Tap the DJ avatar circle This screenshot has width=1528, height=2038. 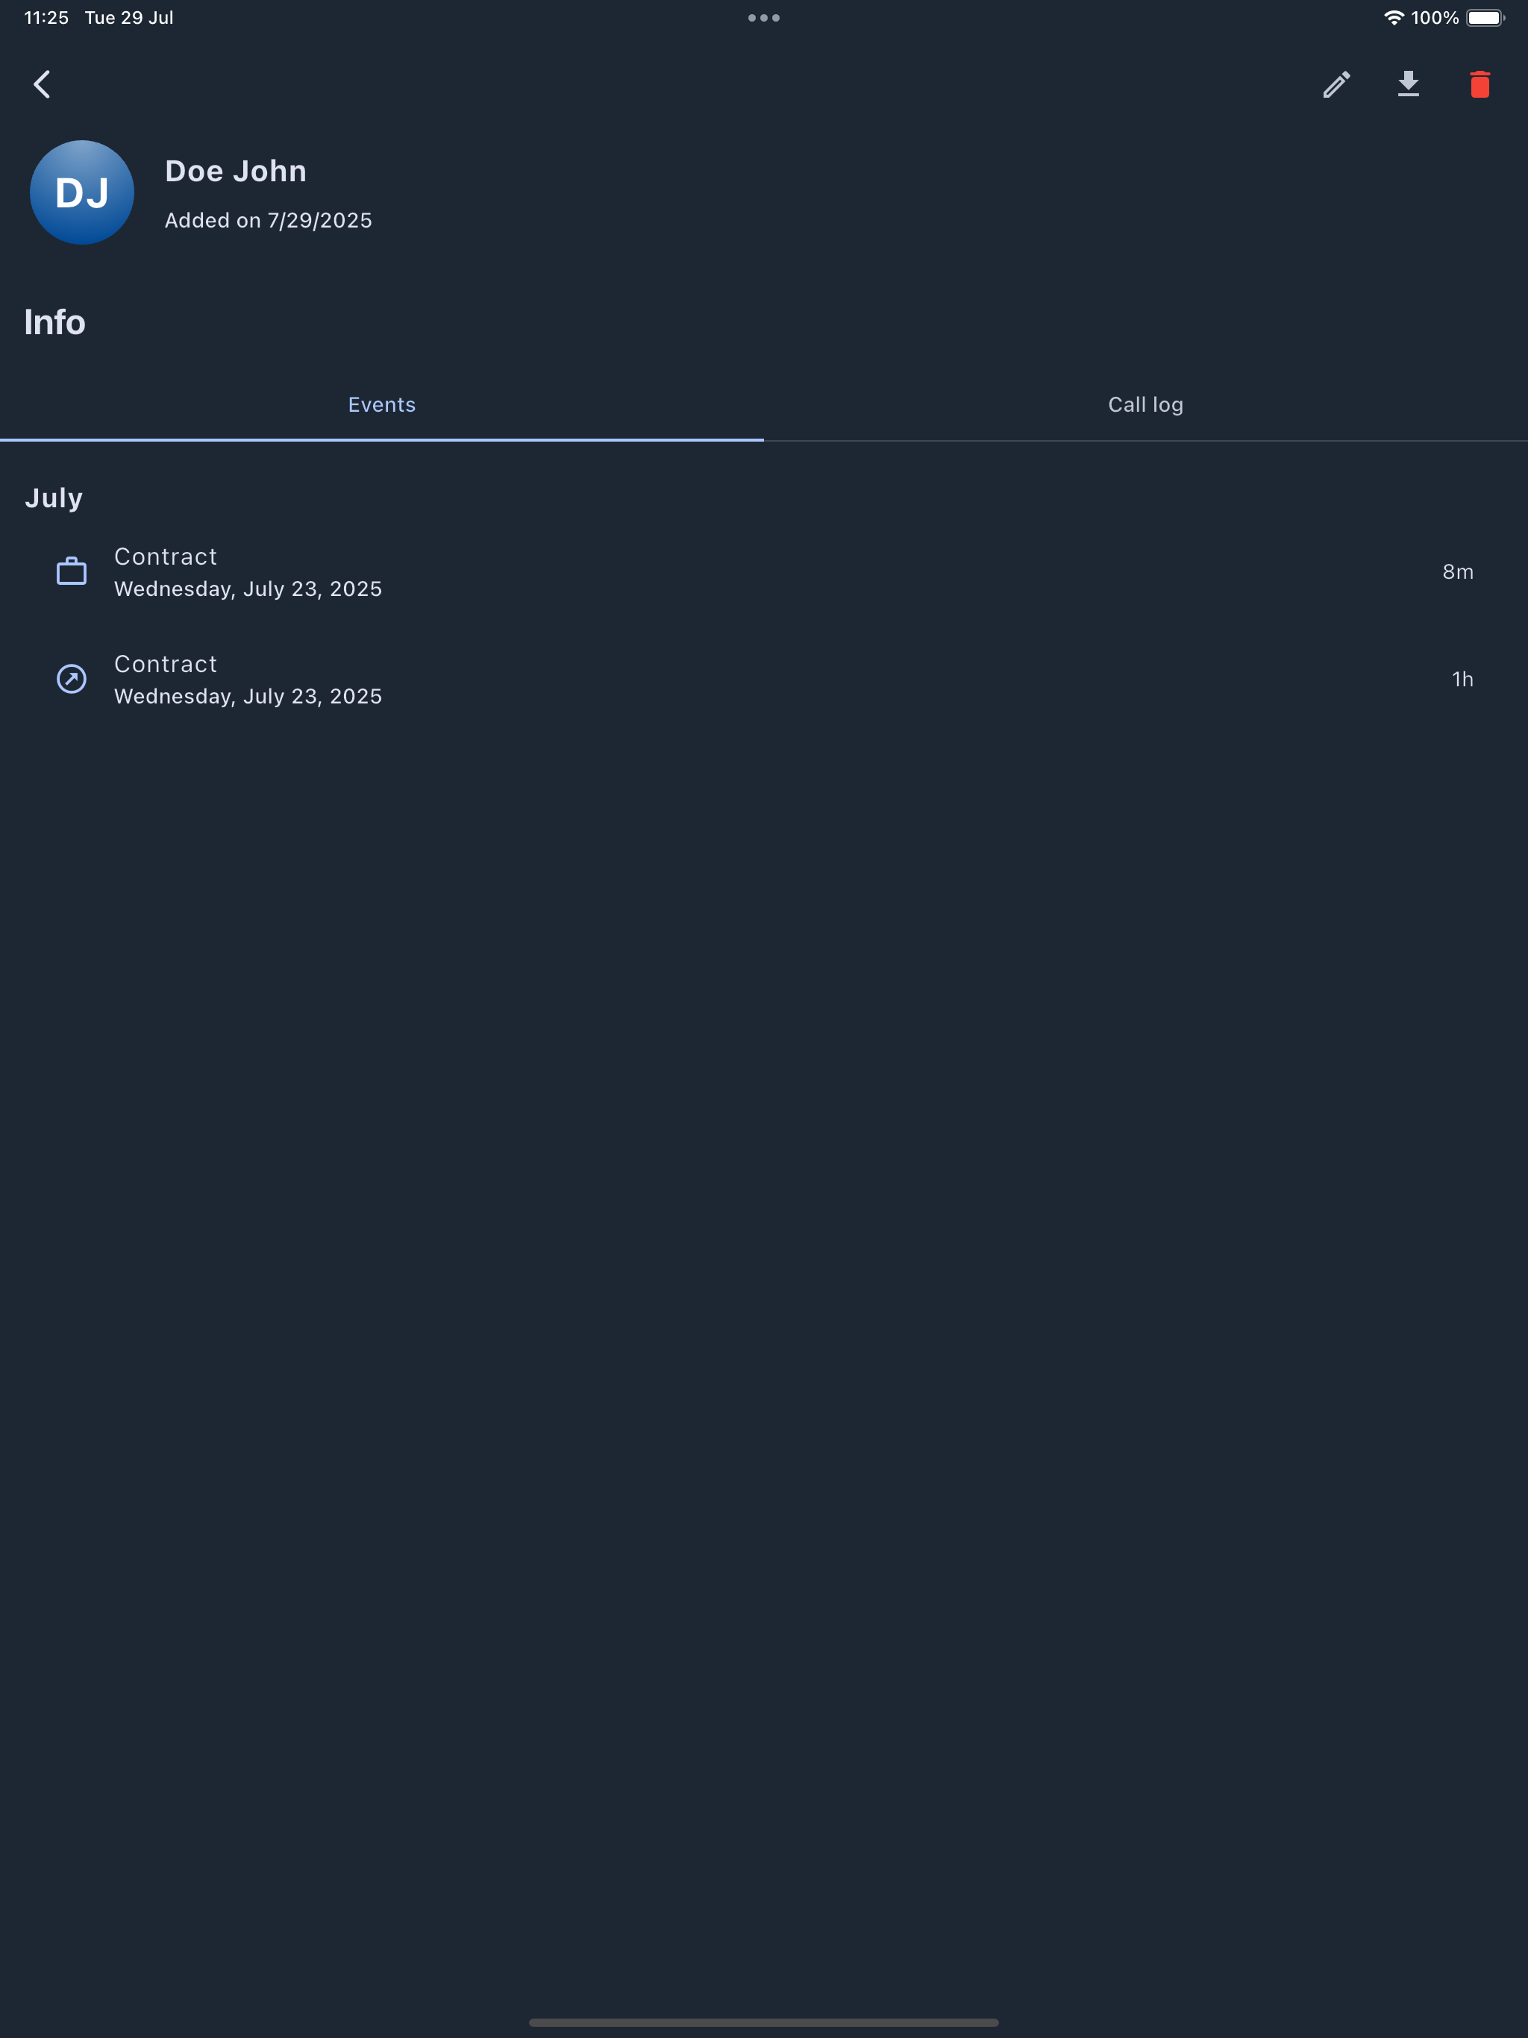(82, 192)
